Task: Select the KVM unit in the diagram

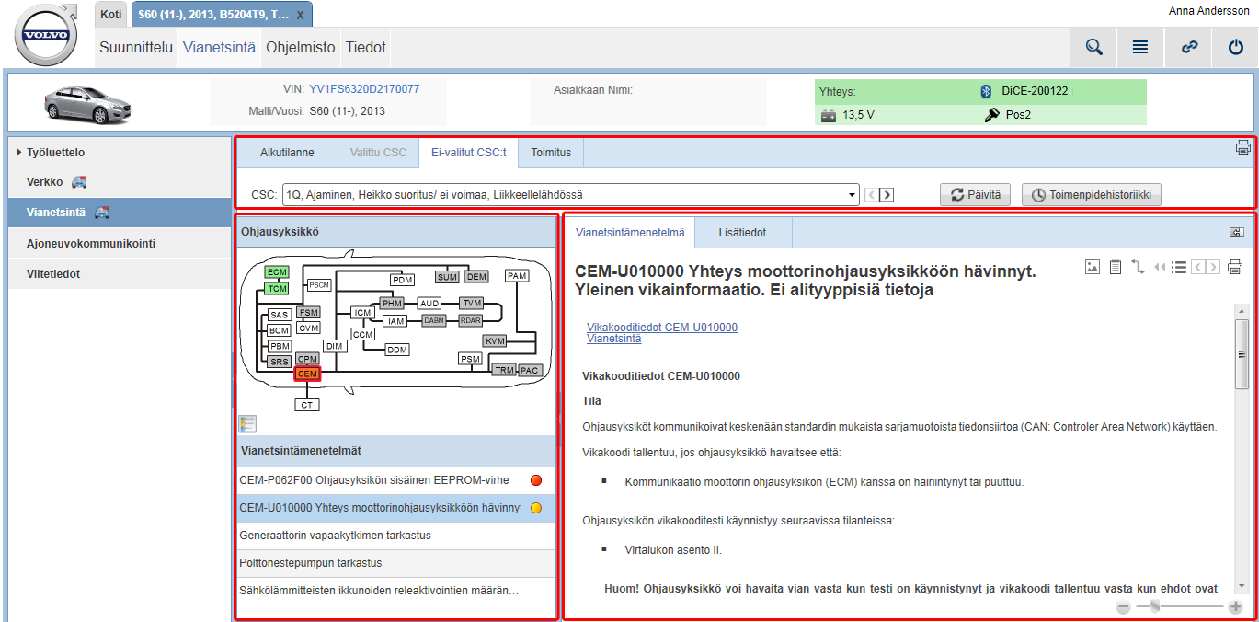Action: pyautogui.click(x=496, y=341)
